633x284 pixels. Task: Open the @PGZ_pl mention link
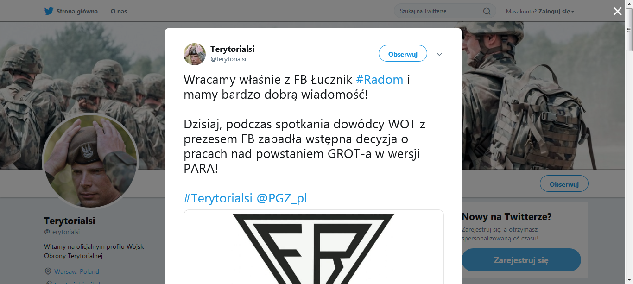282,198
